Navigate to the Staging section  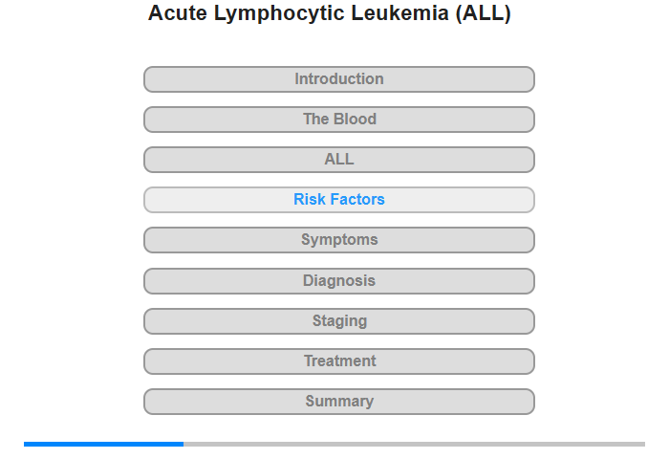click(x=339, y=321)
